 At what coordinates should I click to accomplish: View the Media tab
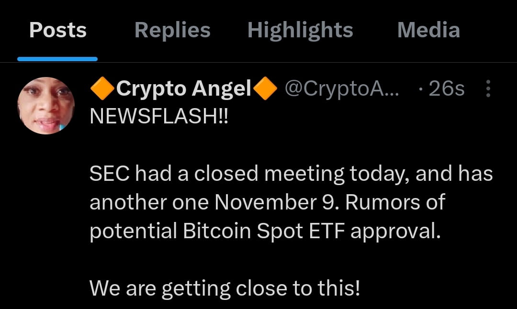coord(428,30)
